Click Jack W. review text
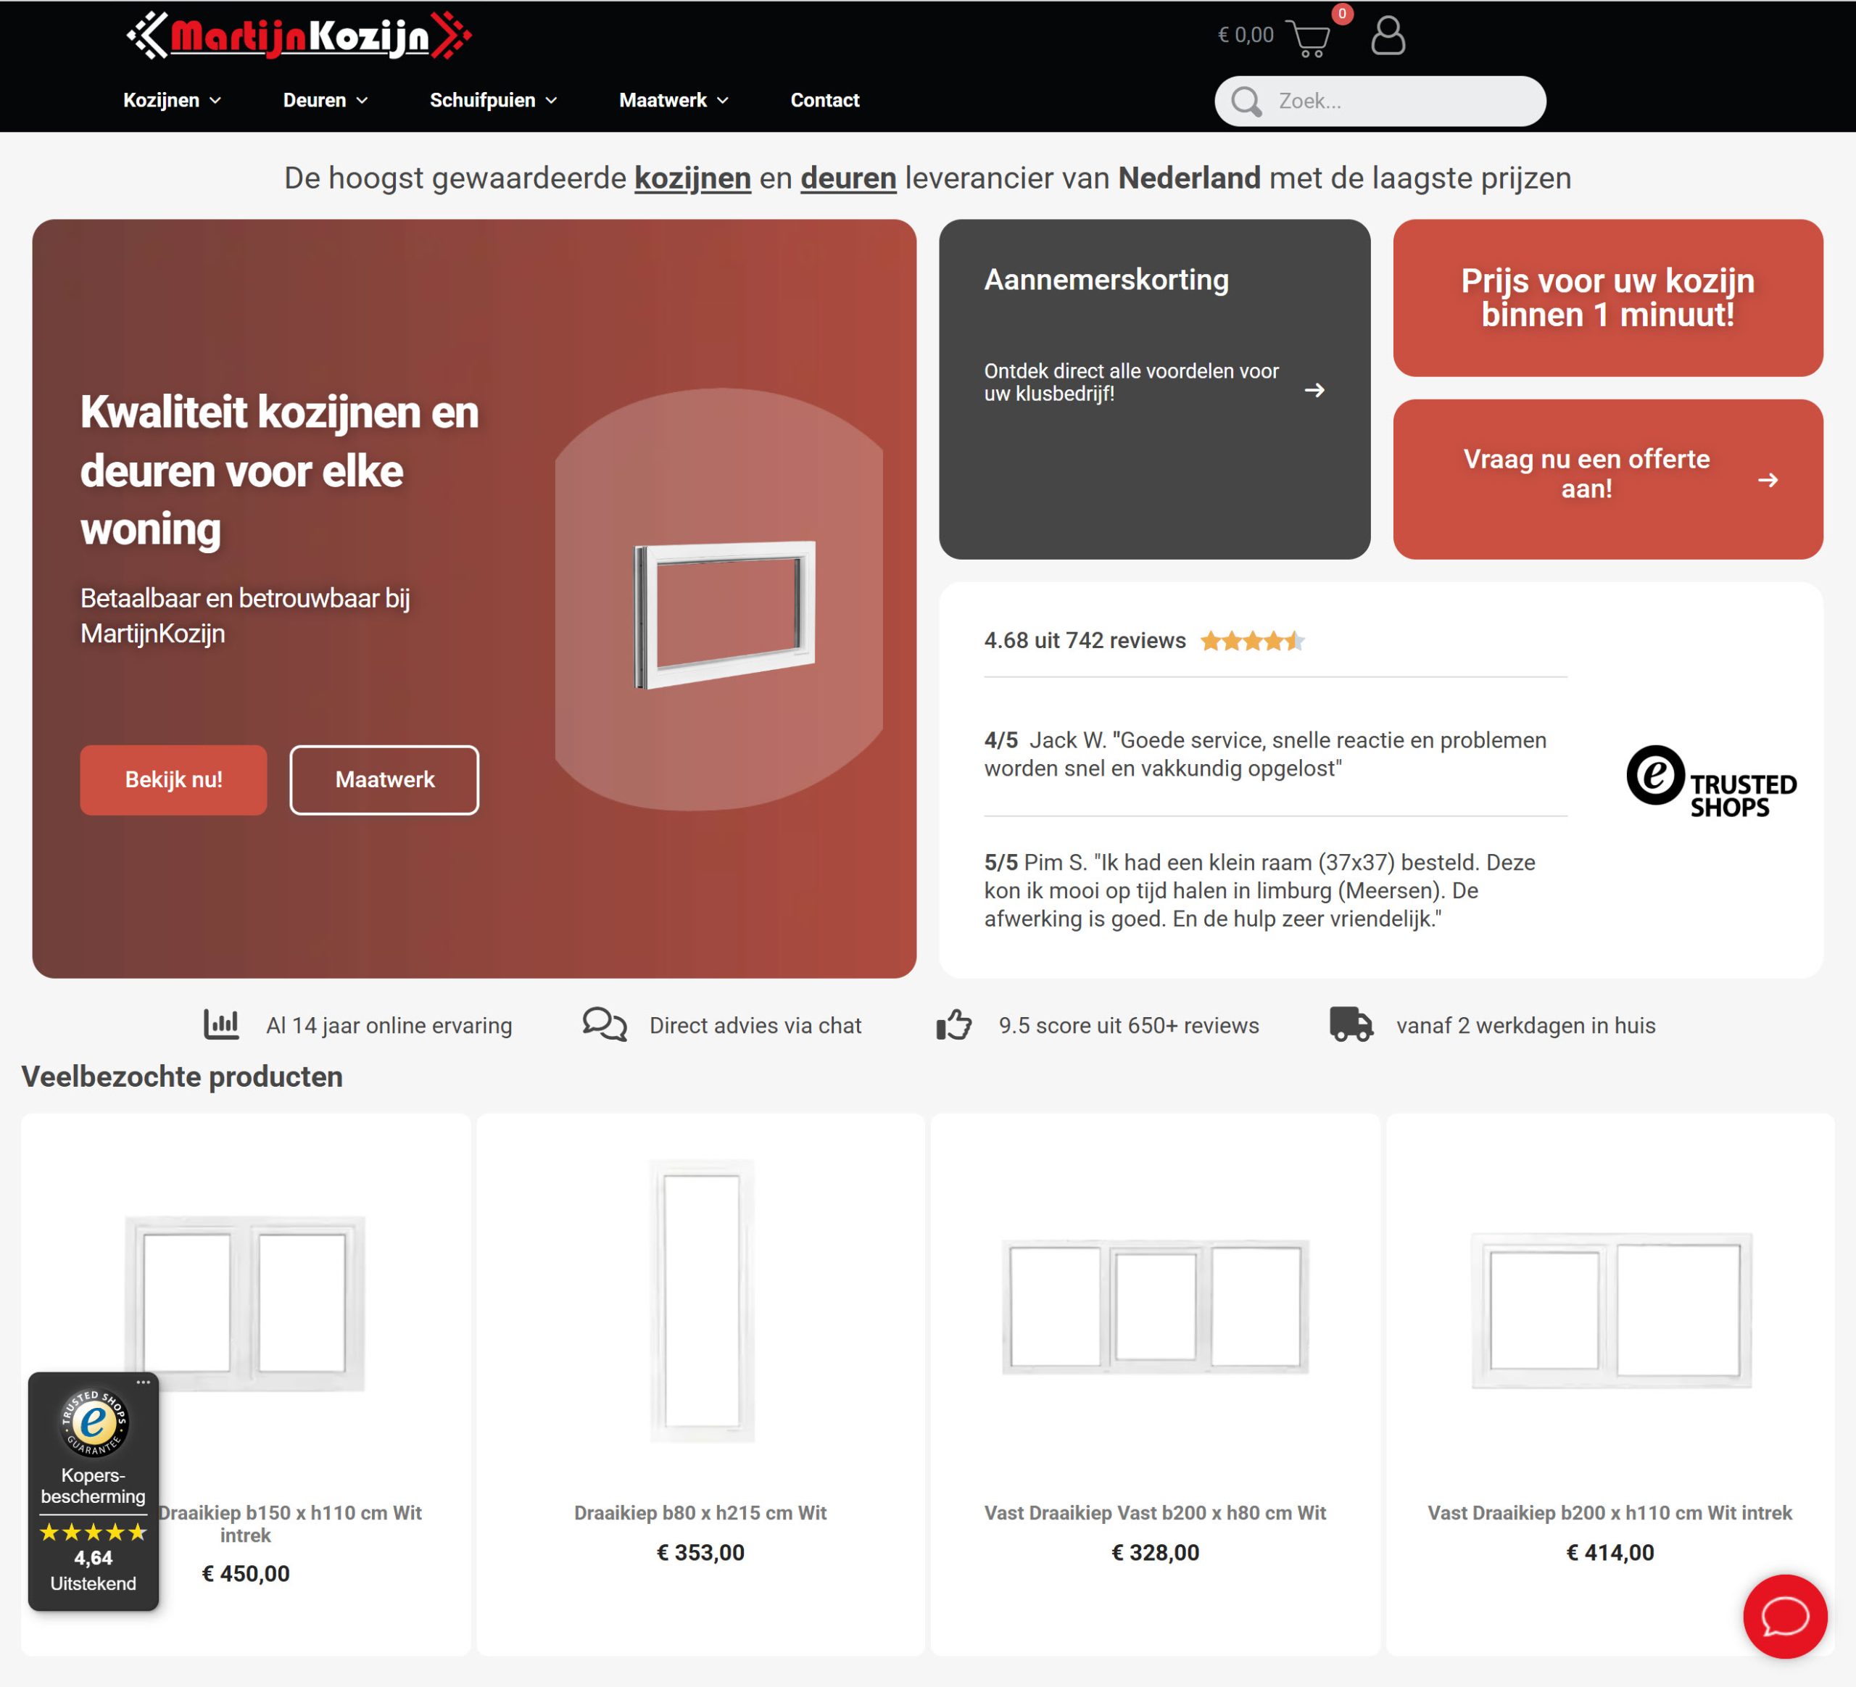The width and height of the screenshot is (1856, 1687). pyautogui.click(x=1265, y=754)
